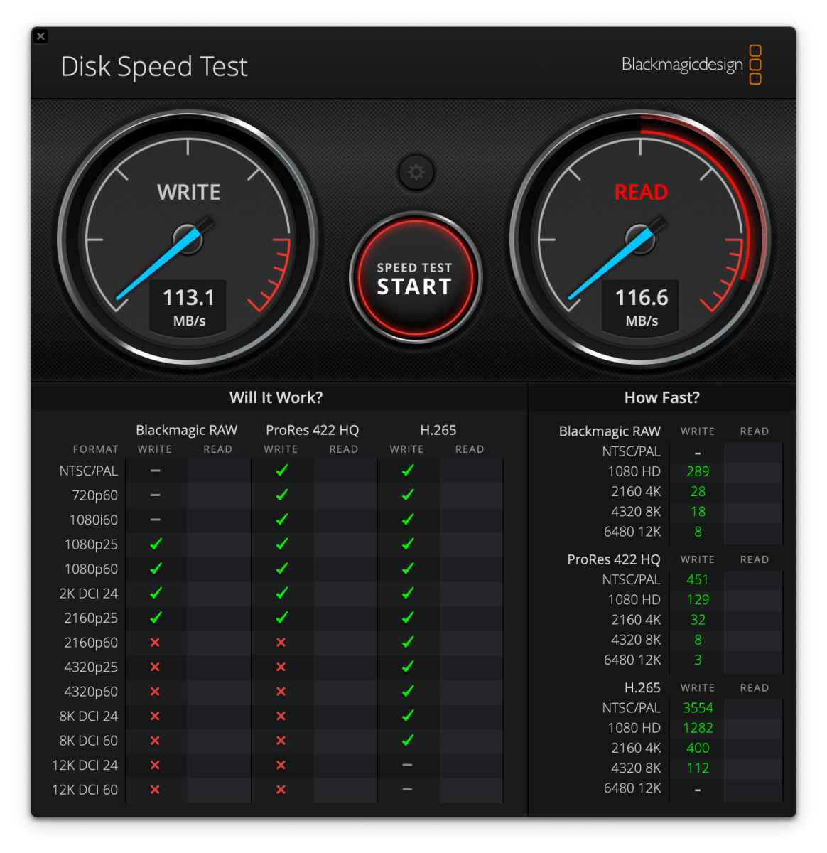Screen dimensions: 827x853
Task: Click H.265 write checkmark for 4320p60
Action: [x=408, y=691]
